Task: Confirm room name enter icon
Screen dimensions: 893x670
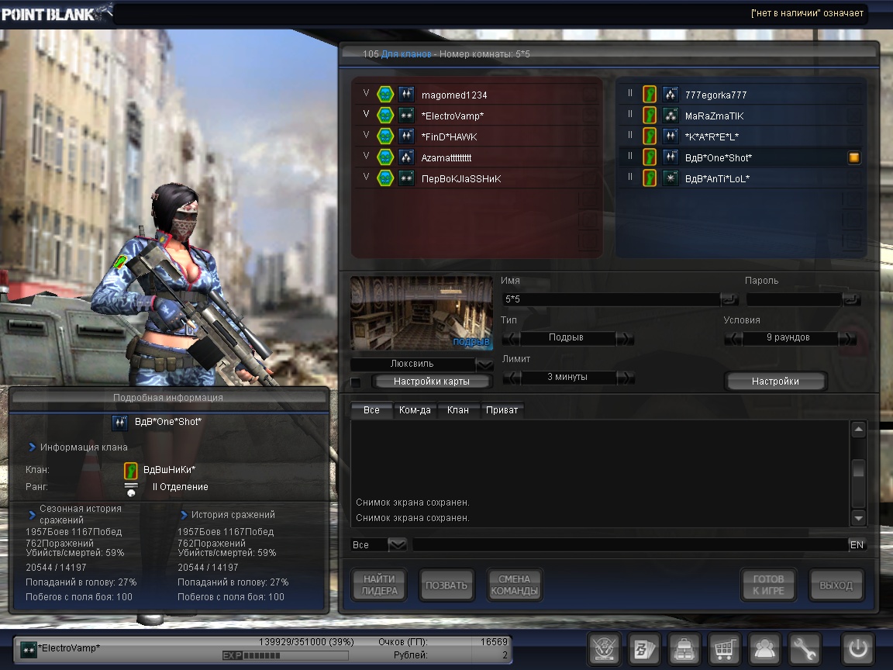Action: pyautogui.click(x=729, y=299)
